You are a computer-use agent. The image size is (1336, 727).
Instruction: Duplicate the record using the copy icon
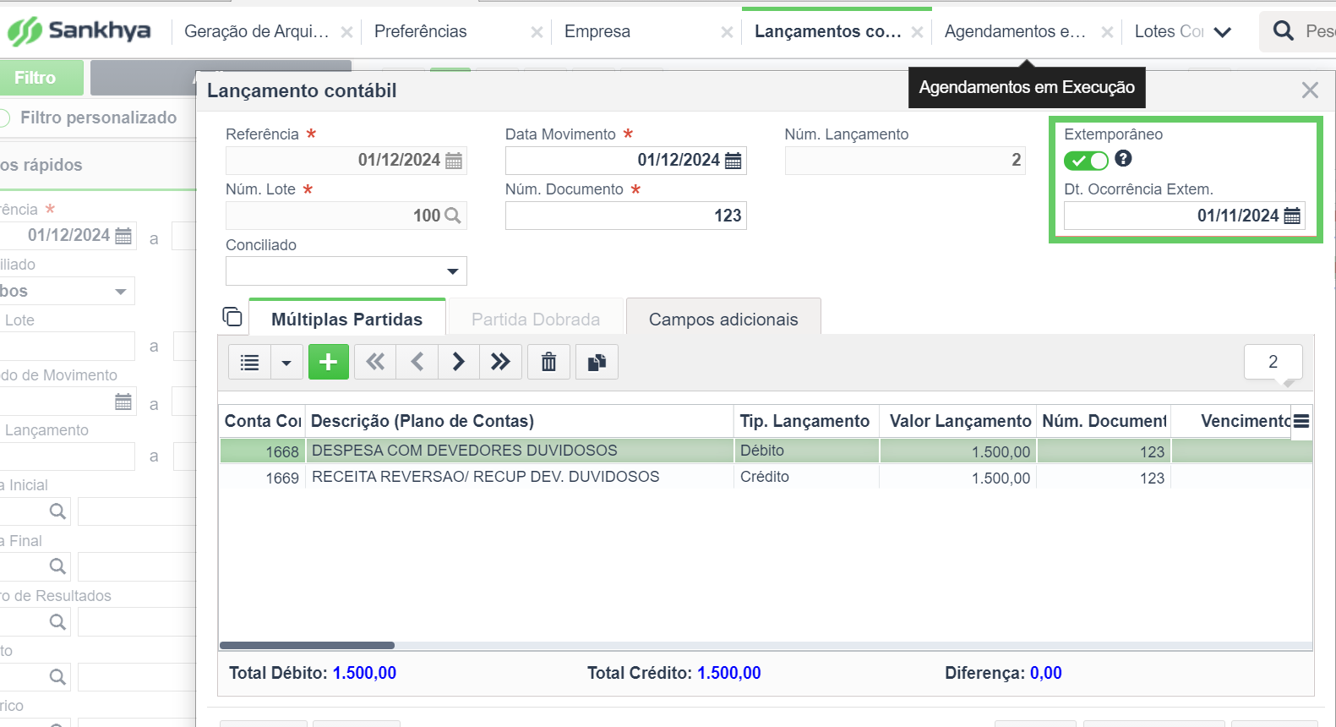coord(597,362)
